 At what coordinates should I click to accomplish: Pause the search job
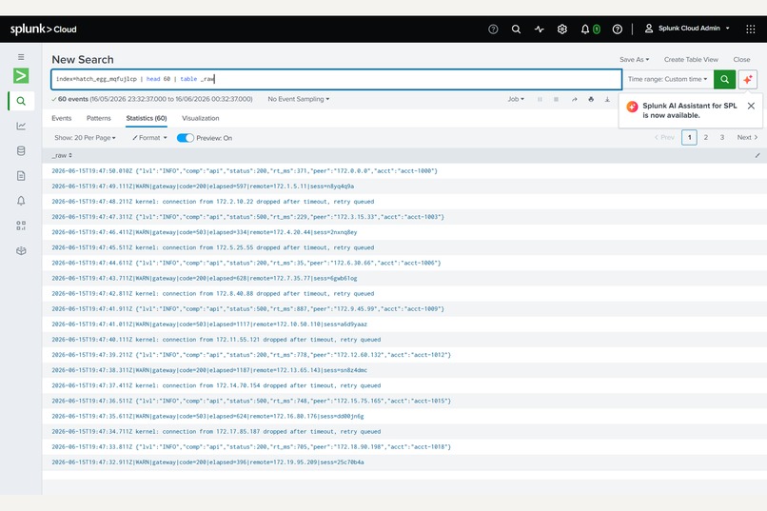pos(540,99)
